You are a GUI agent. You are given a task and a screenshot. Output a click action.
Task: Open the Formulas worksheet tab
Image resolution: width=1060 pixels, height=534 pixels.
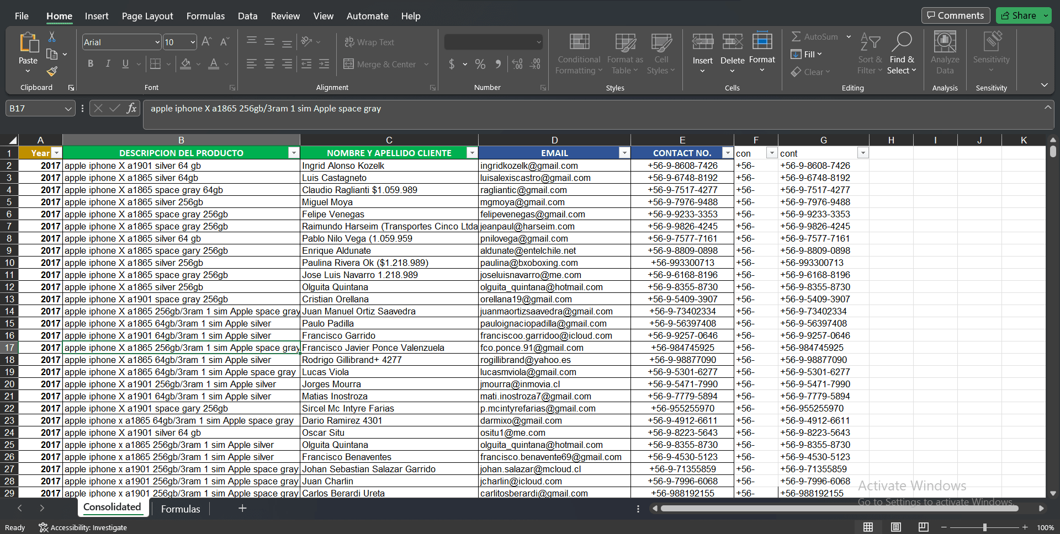[181, 509]
